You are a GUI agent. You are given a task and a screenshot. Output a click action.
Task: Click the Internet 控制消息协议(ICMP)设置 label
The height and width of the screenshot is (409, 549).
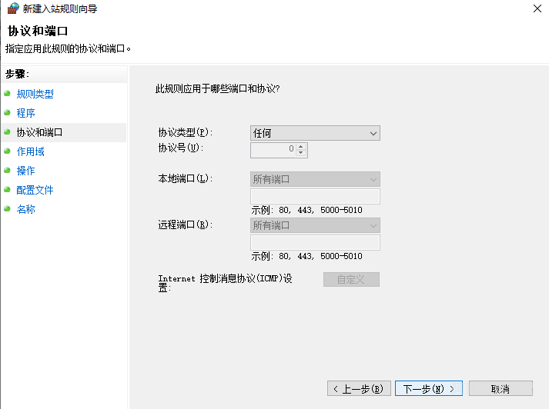pyautogui.click(x=225, y=283)
